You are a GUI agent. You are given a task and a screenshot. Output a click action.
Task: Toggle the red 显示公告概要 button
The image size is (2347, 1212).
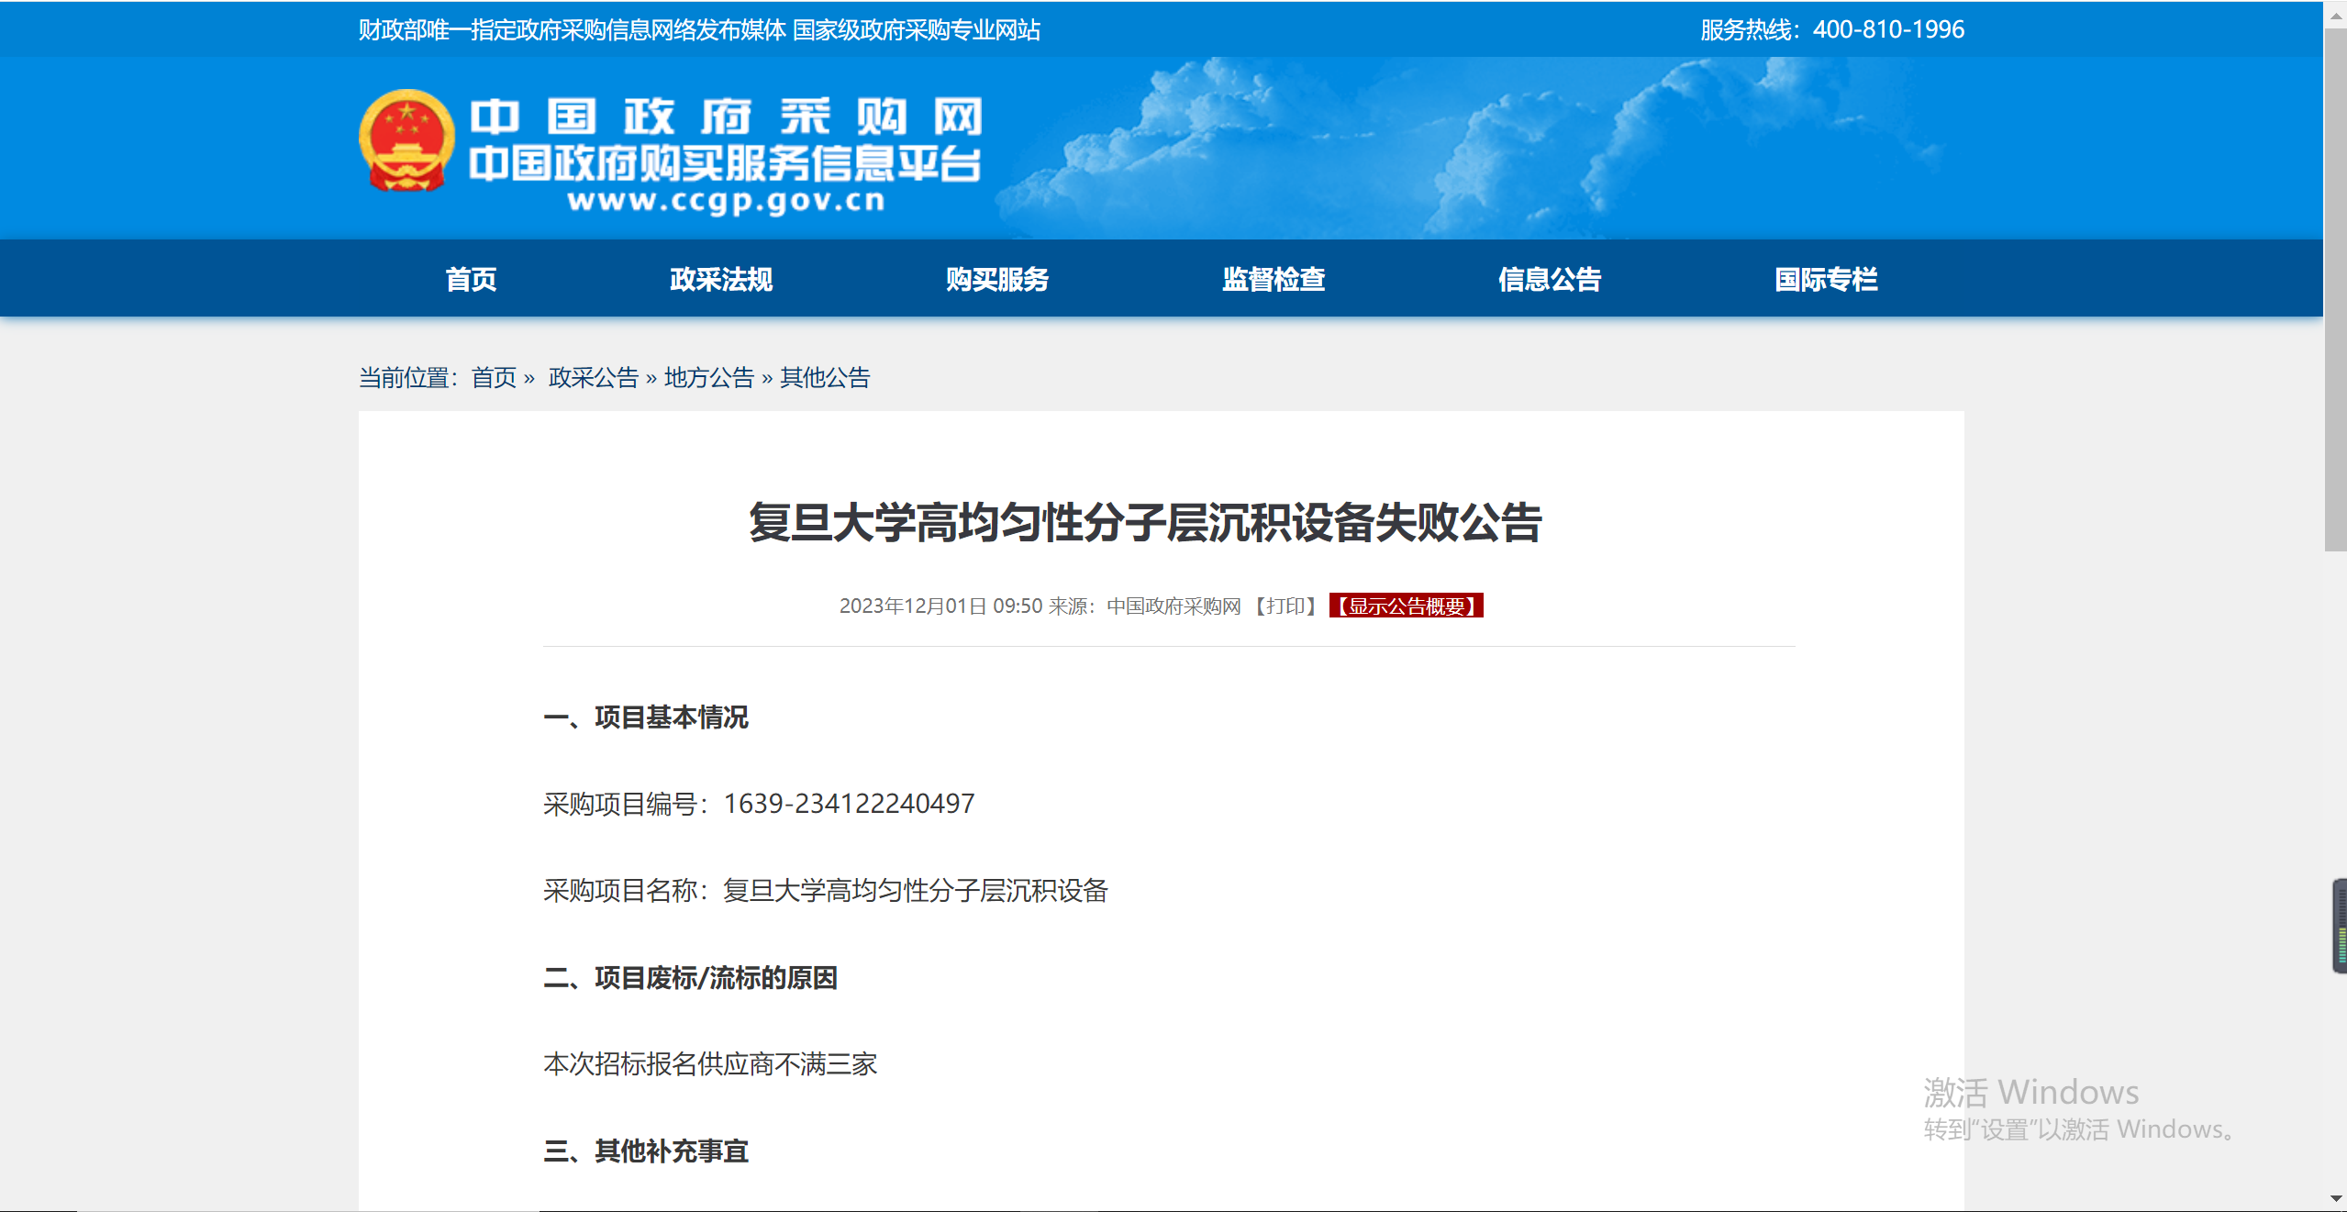pos(1406,606)
